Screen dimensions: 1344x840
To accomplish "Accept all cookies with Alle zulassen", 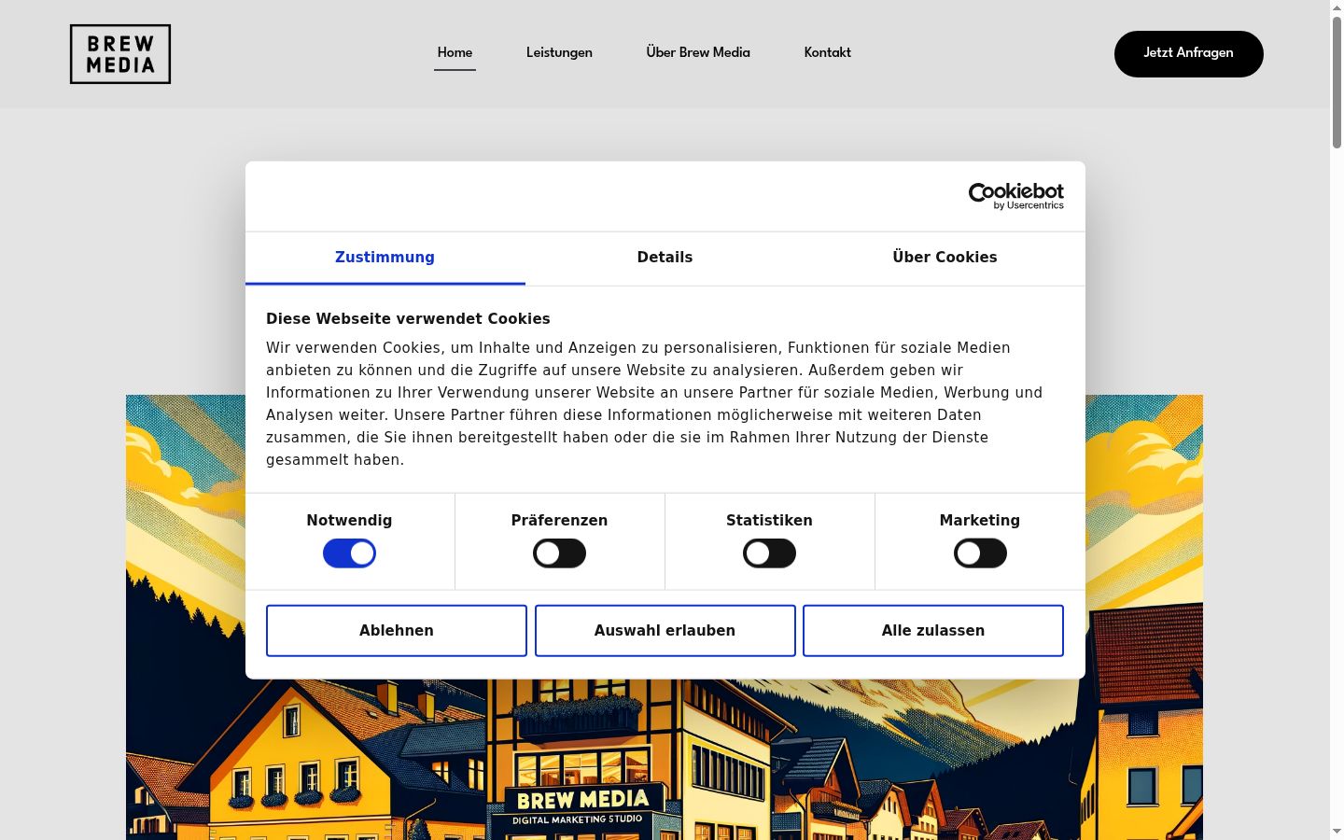I will [x=933, y=631].
